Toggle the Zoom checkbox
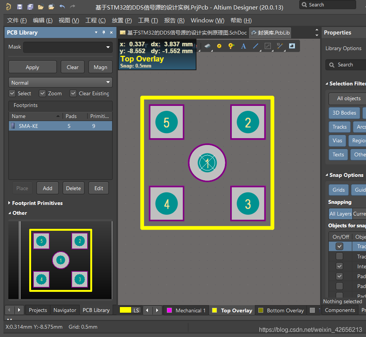The width and height of the screenshot is (366, 337). point(42,93)
